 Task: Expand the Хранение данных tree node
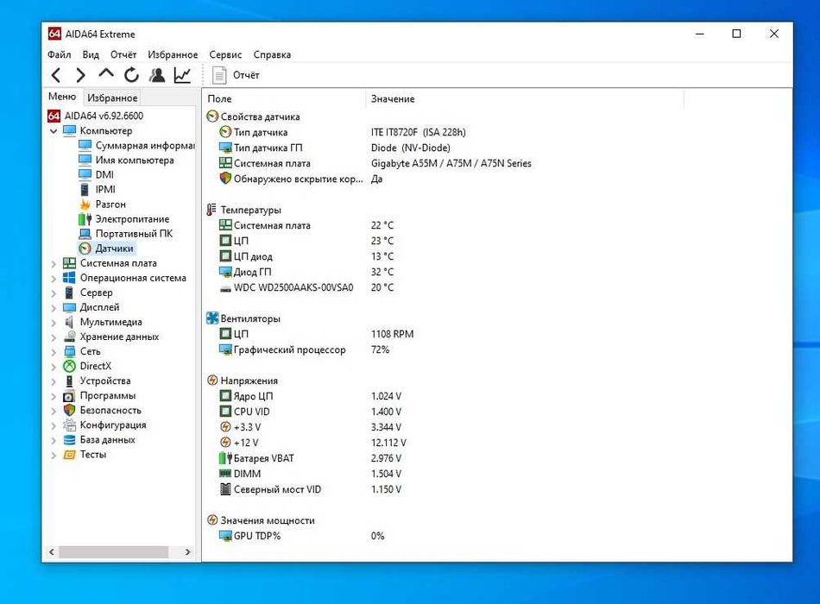point(54,337)
